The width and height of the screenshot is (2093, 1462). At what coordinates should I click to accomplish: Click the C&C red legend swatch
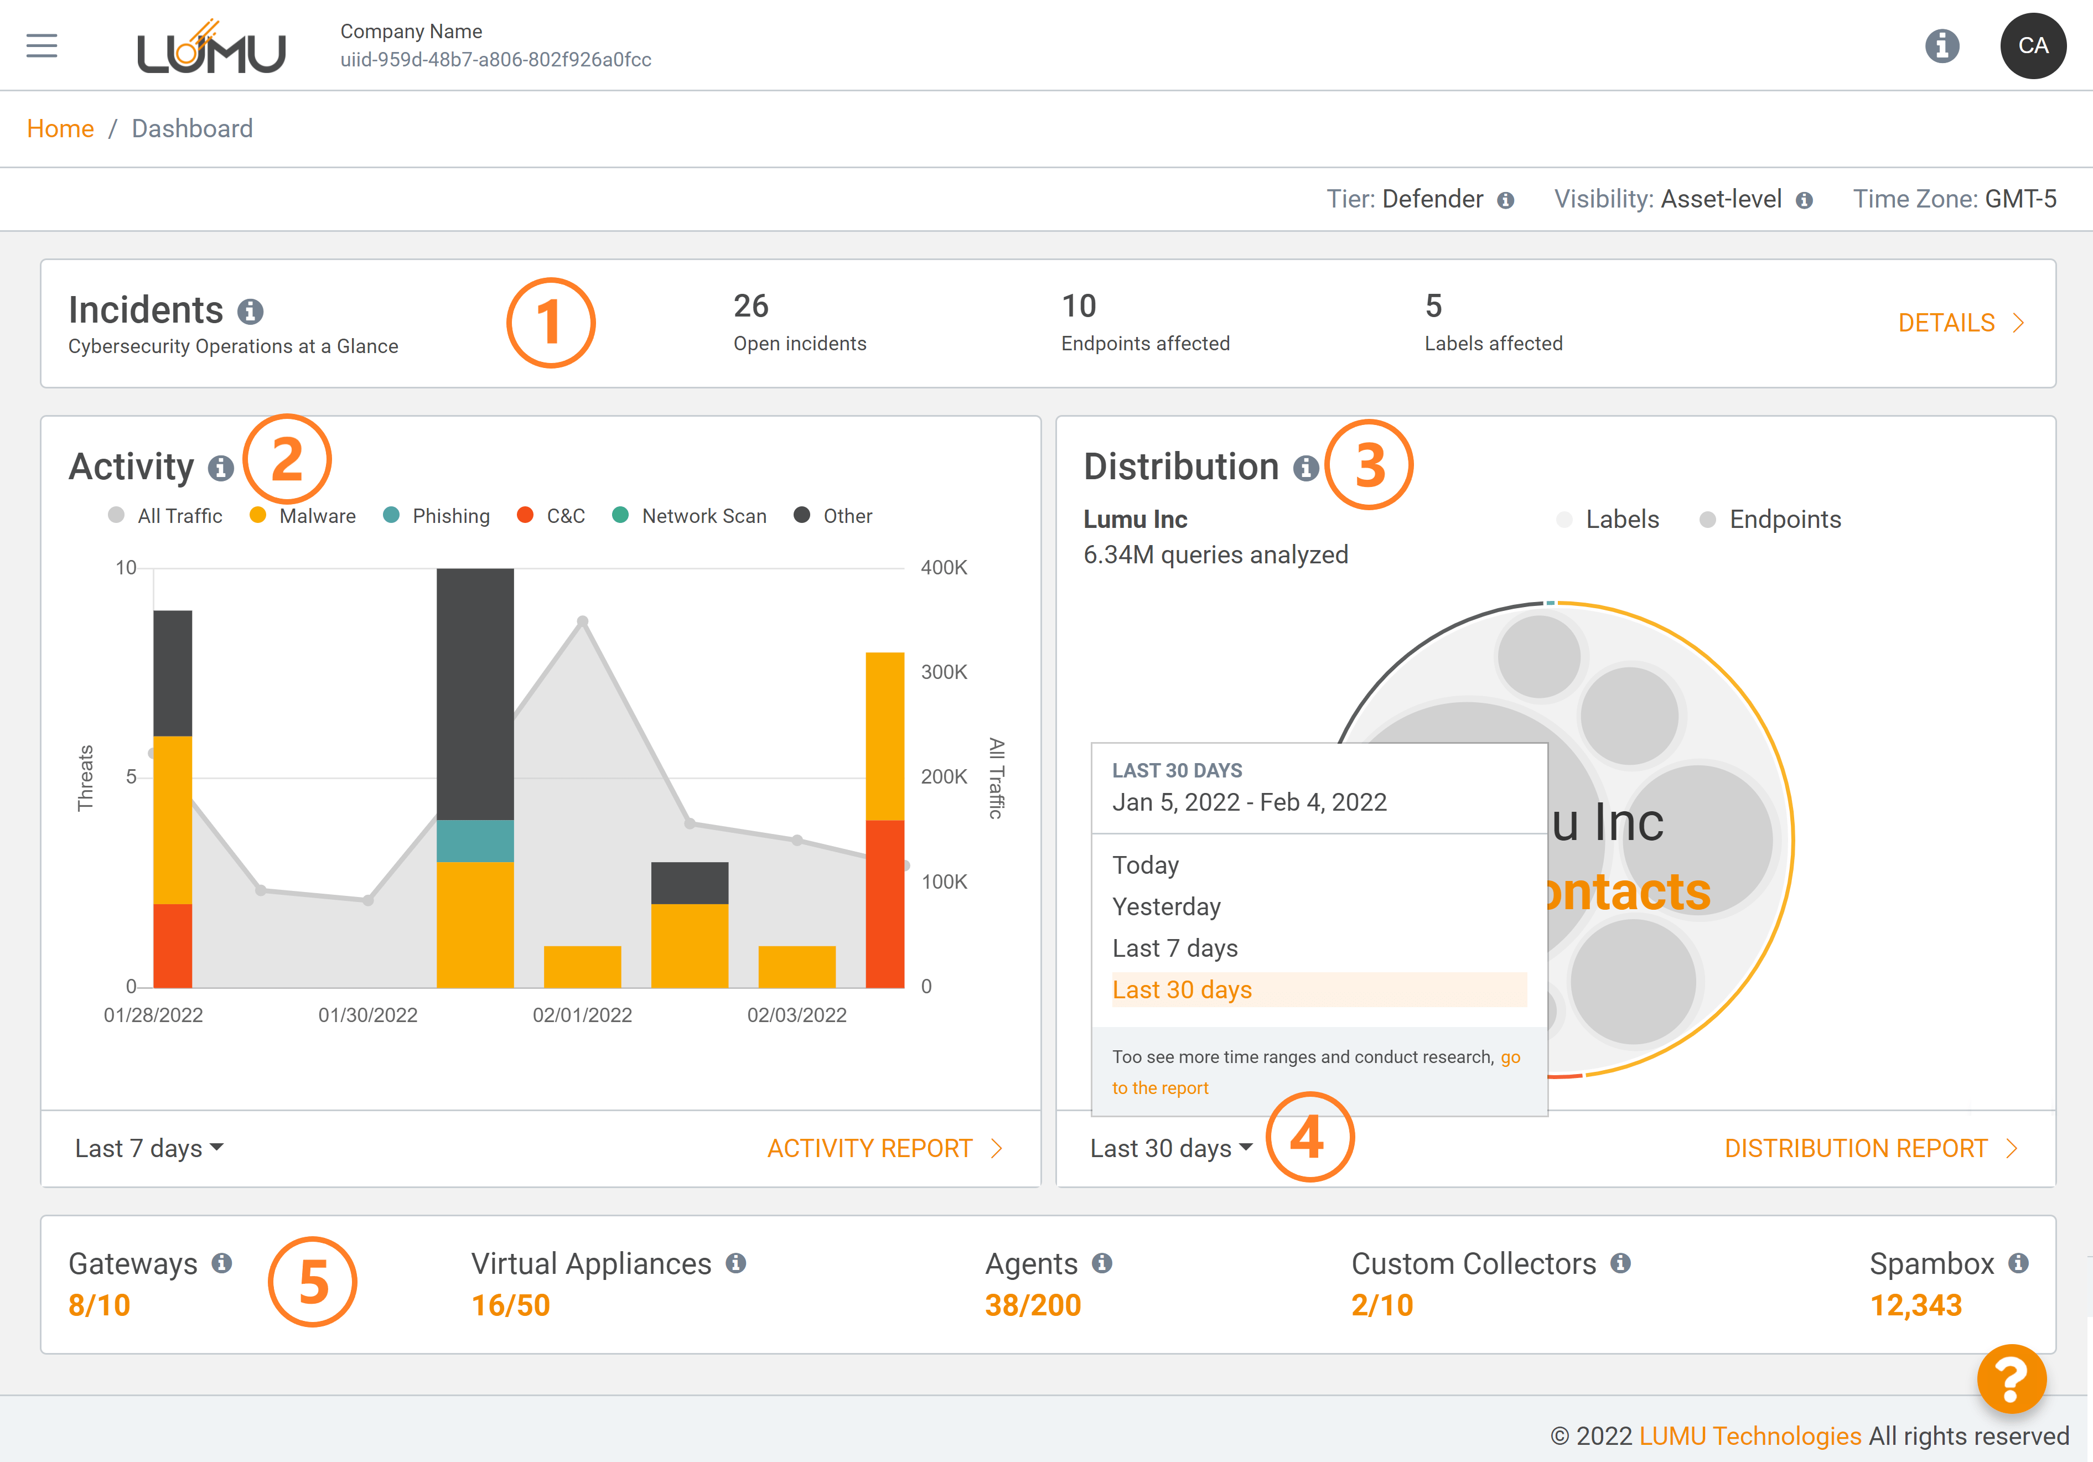(525, 516)
